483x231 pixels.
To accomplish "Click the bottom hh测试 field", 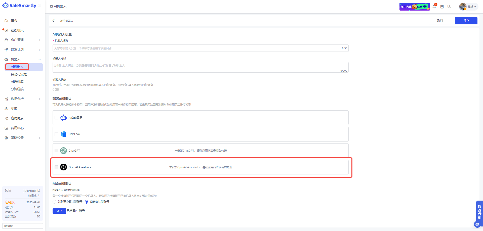I will tap(23, 226).
